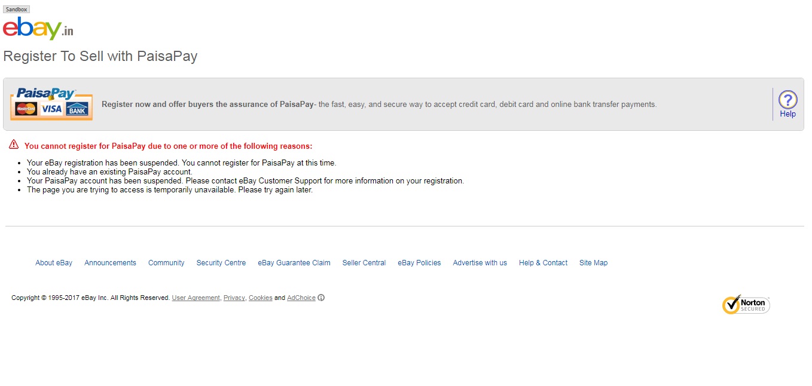Click the red warning triangle icon
812x386 pixels.
pyautogui.click(x=14, y=145)
